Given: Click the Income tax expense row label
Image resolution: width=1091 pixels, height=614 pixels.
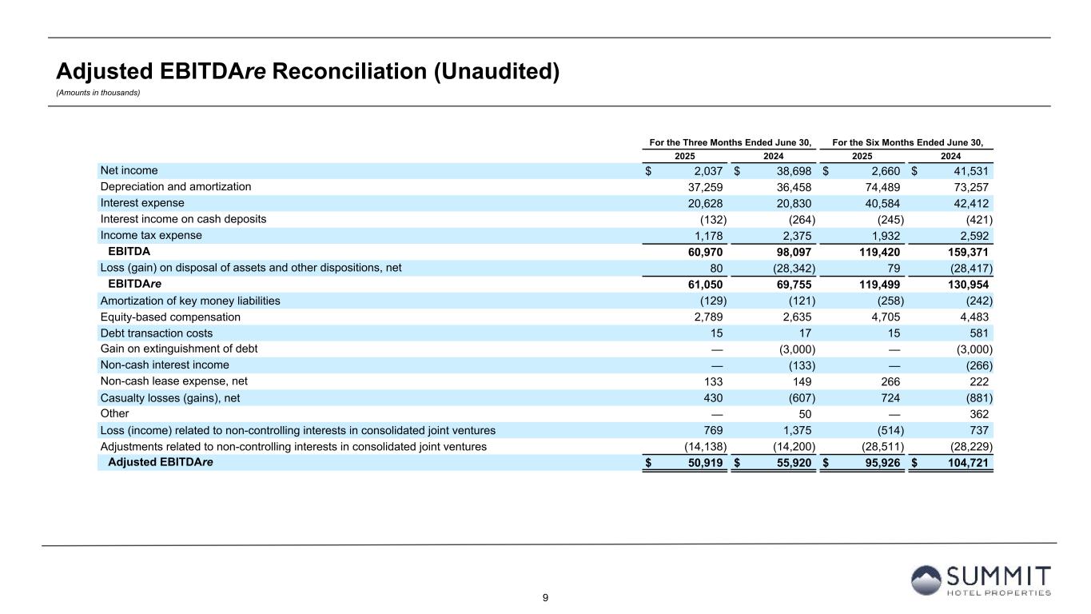Looking at the screenshot, I should pos(151,235).
